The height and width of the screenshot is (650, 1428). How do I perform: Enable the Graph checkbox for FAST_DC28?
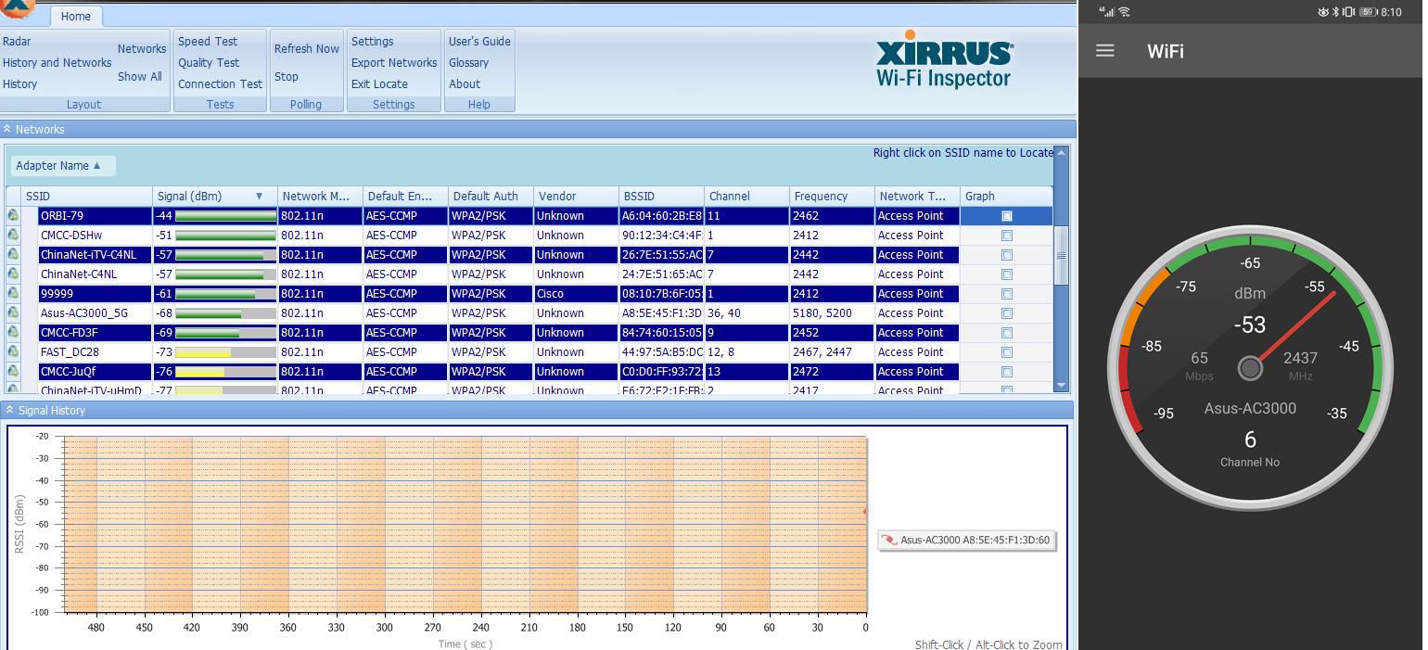pyautogui.click(x=1007, y=352)
